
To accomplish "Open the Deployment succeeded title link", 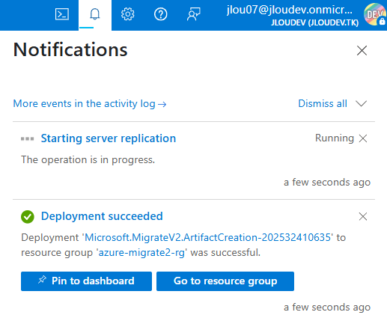I will pos(102,216).
